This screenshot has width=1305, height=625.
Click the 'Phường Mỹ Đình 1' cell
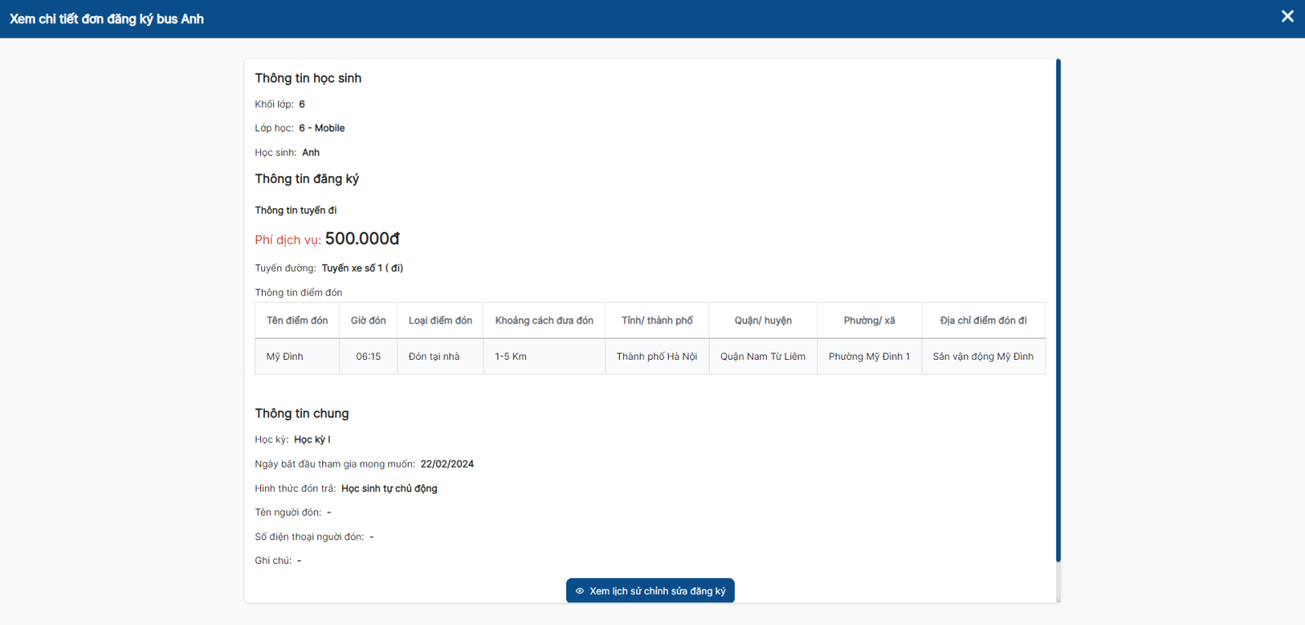coord(869,357)
